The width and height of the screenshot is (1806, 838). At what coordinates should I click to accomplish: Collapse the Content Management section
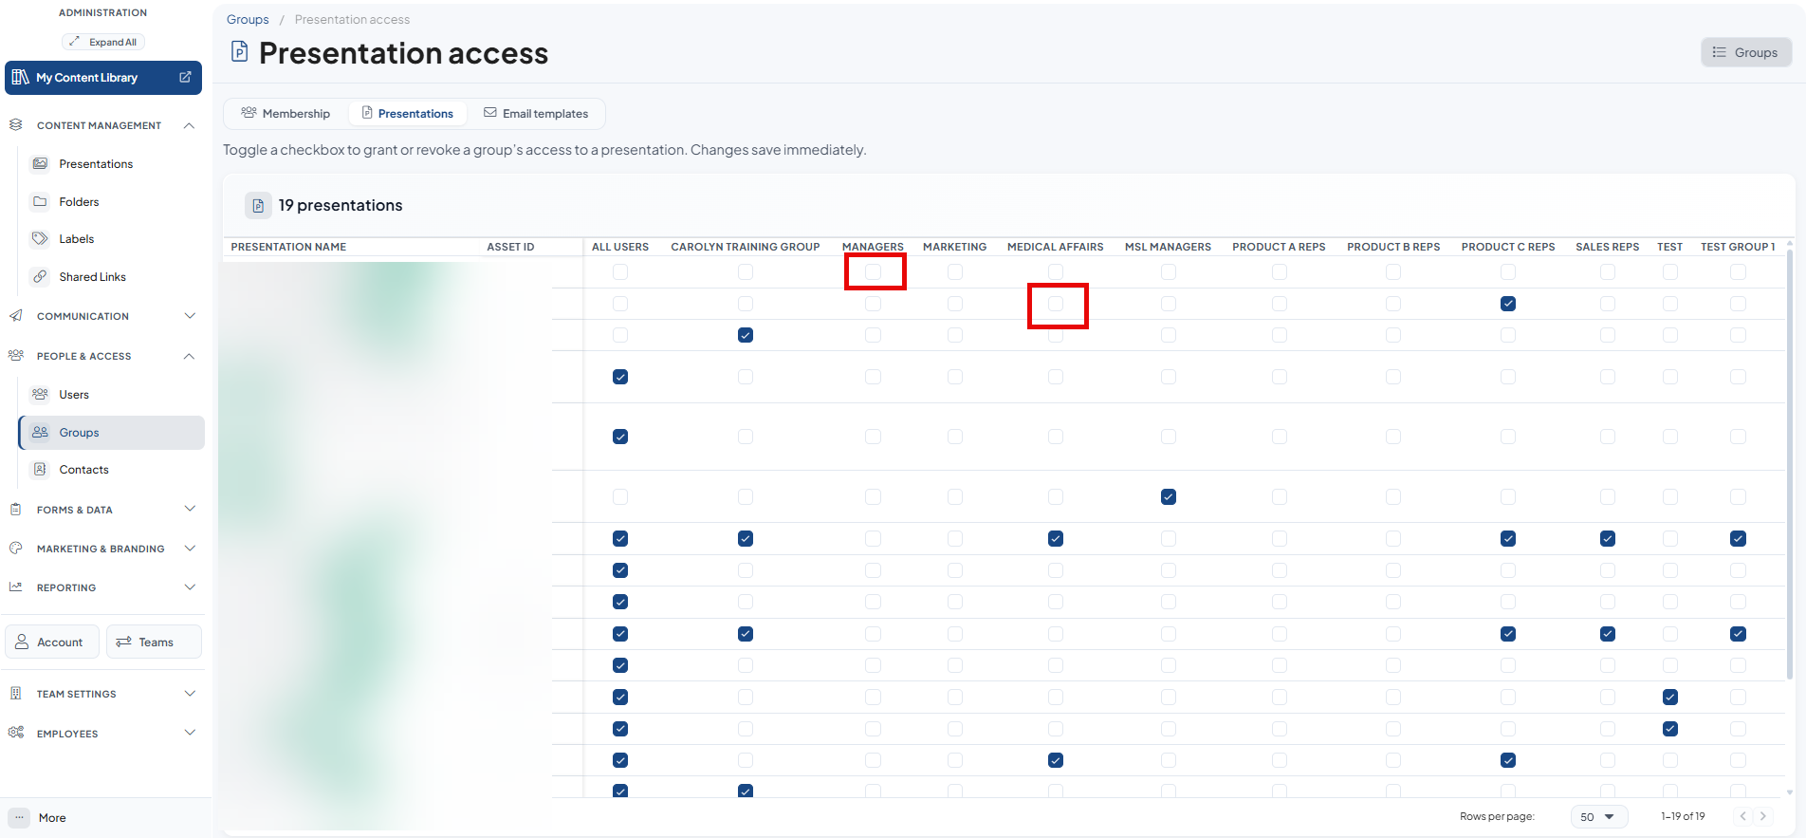(190, 125)
